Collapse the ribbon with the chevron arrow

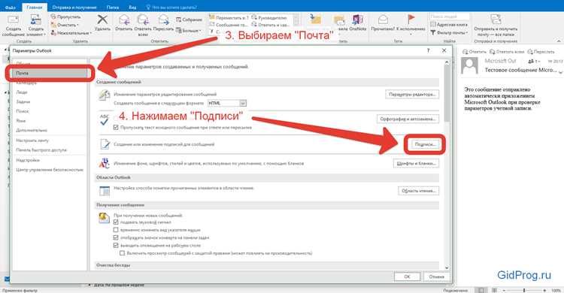point(559,41)
